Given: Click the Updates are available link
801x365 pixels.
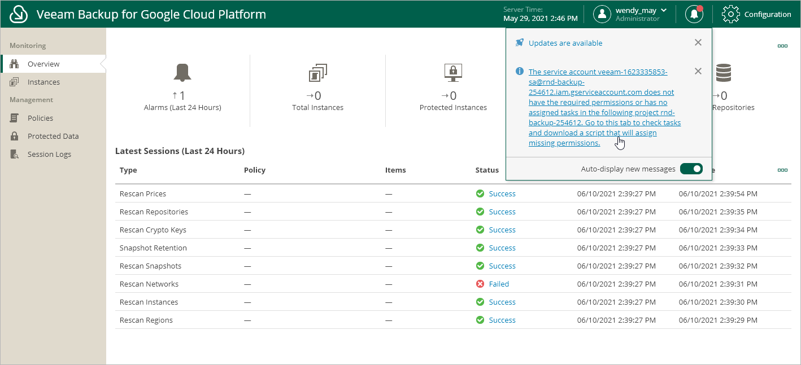Looking at the screenshot, I should tap(565, 43).
